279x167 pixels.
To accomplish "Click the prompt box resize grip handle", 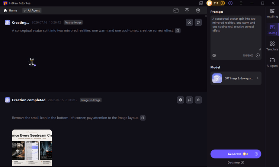I will 260,49.
